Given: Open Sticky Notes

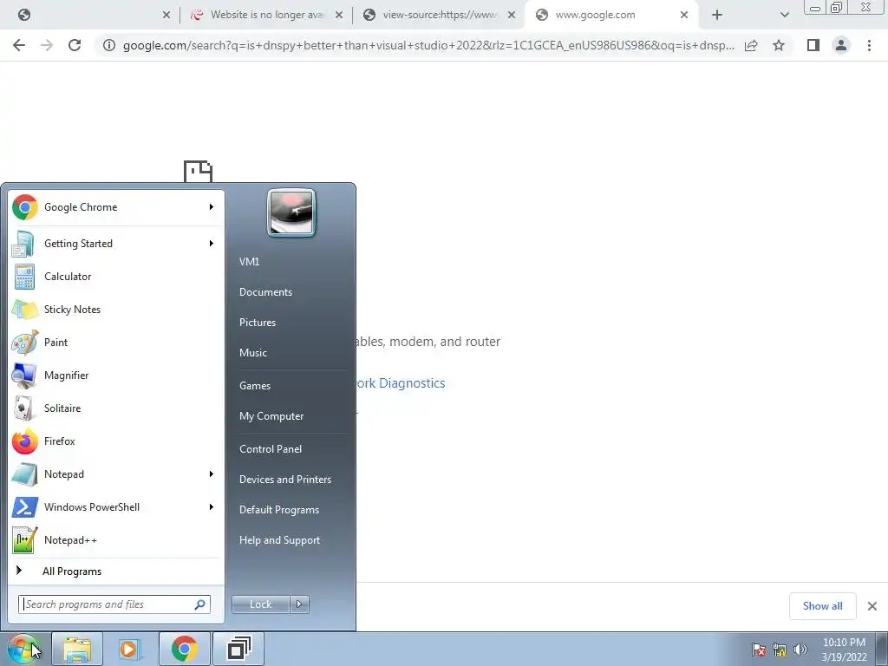Looking at the screenshot, I should [x=115, y=310].
